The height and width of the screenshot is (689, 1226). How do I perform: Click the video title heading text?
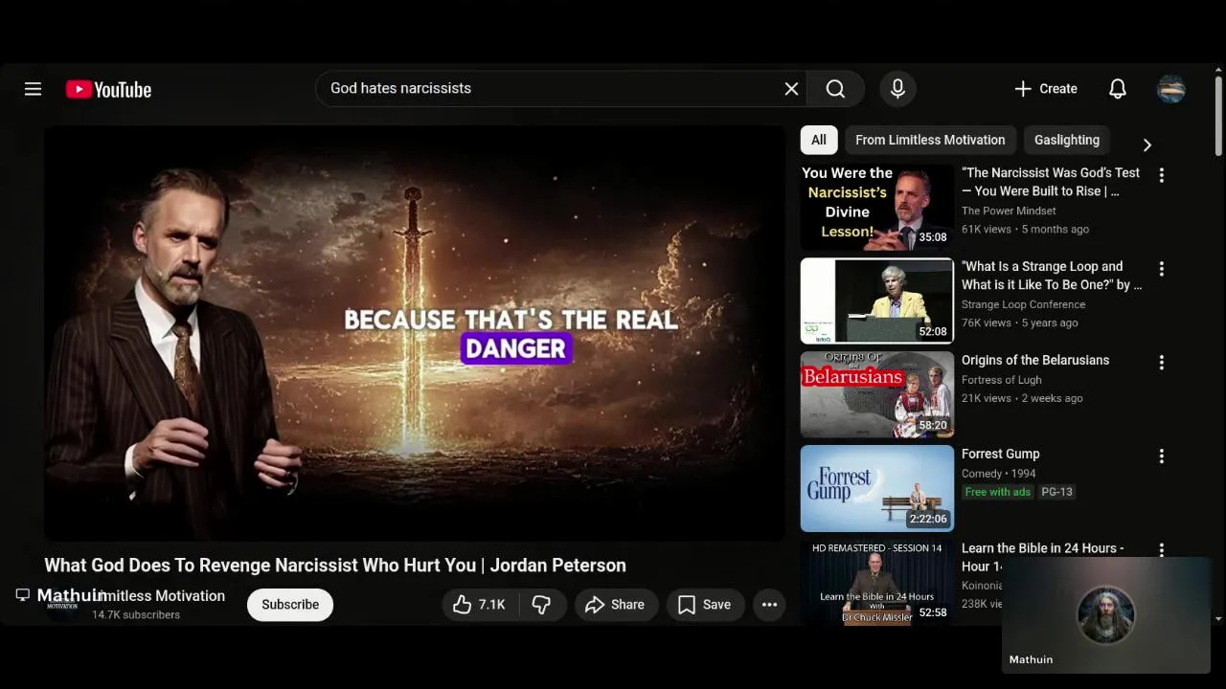pyautogui.click(x=335, y=566)
